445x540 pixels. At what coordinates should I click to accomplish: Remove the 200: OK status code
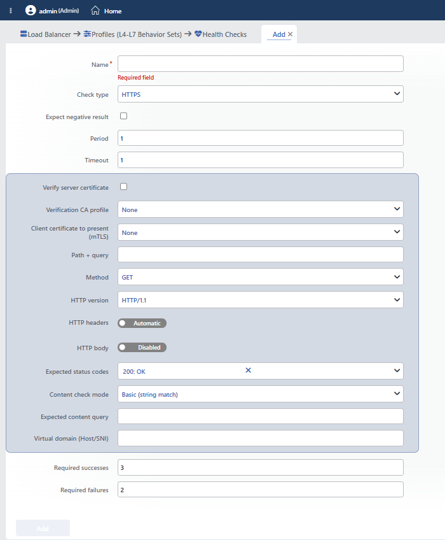249,370
